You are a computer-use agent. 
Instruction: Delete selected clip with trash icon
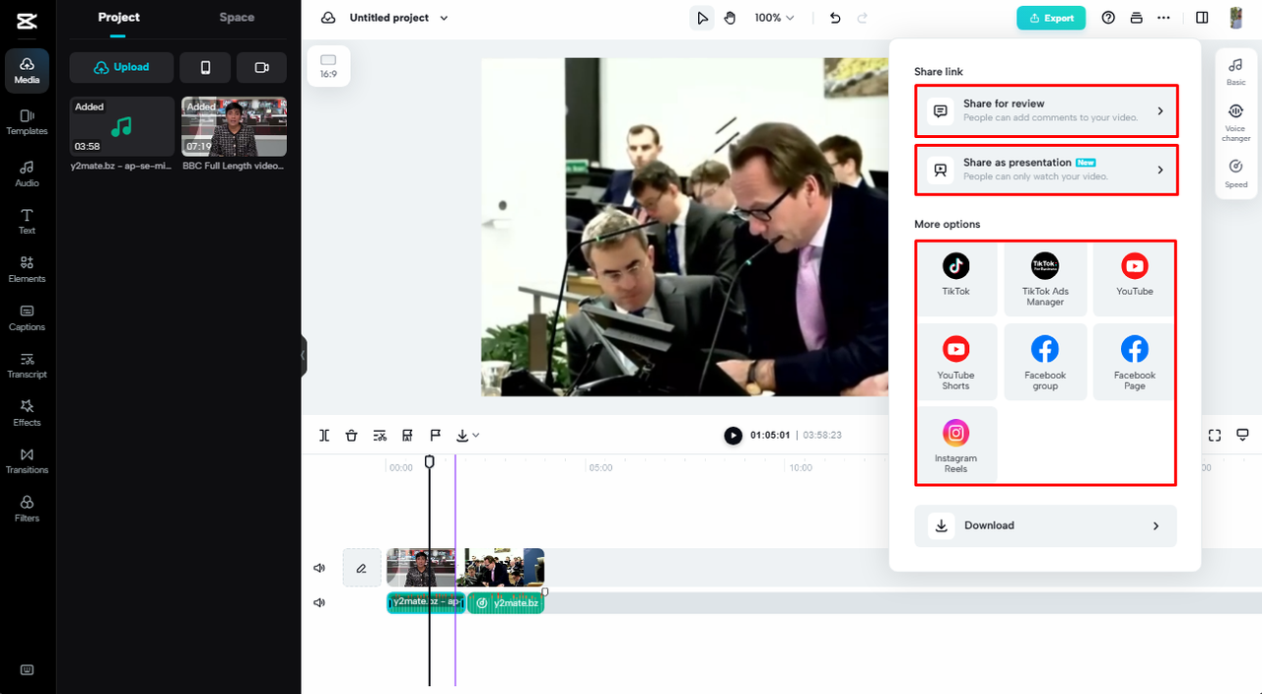tap(351, 435)
